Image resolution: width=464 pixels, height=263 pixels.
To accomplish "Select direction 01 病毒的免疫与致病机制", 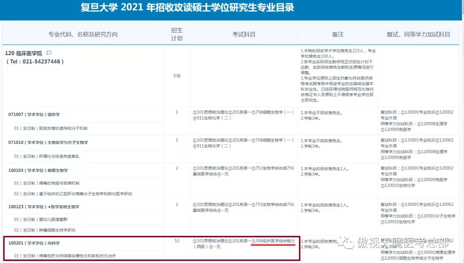I will [x=47, y=183].
